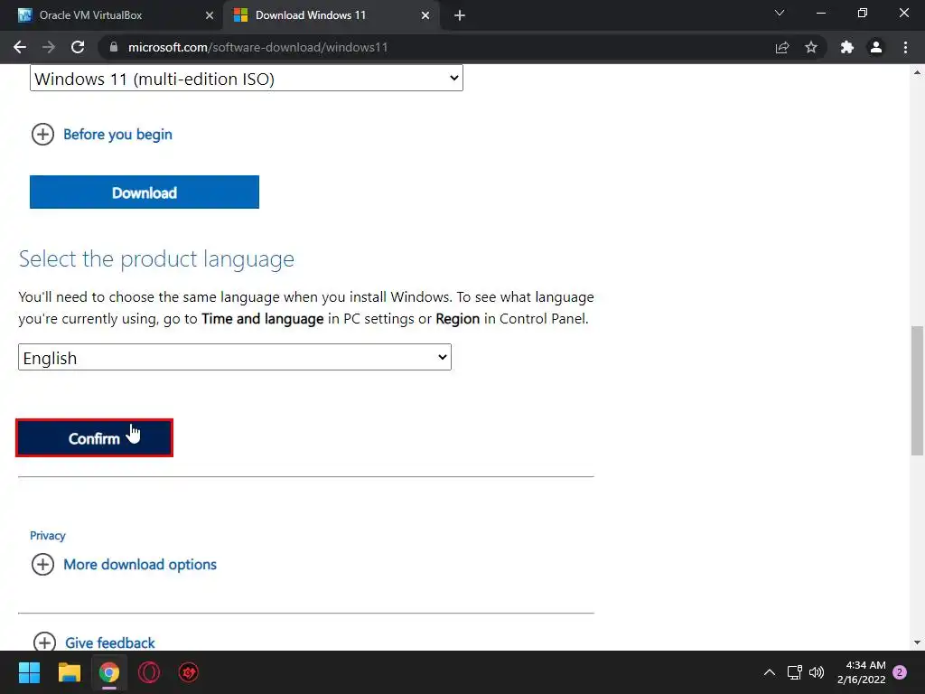Screen dimensions: 925x694
Task: Show hidden system tray icons
Action: [770, 672]
